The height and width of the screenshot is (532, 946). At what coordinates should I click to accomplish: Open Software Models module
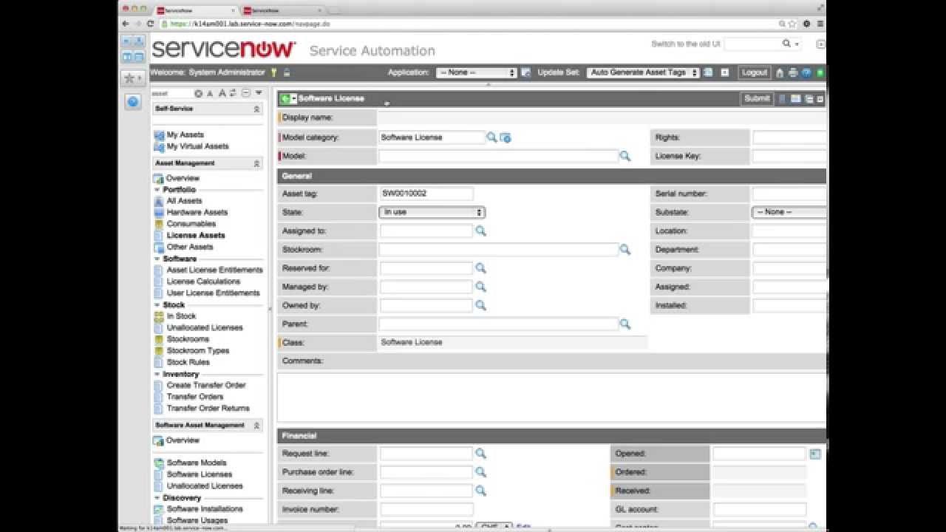tap(197, 463)
